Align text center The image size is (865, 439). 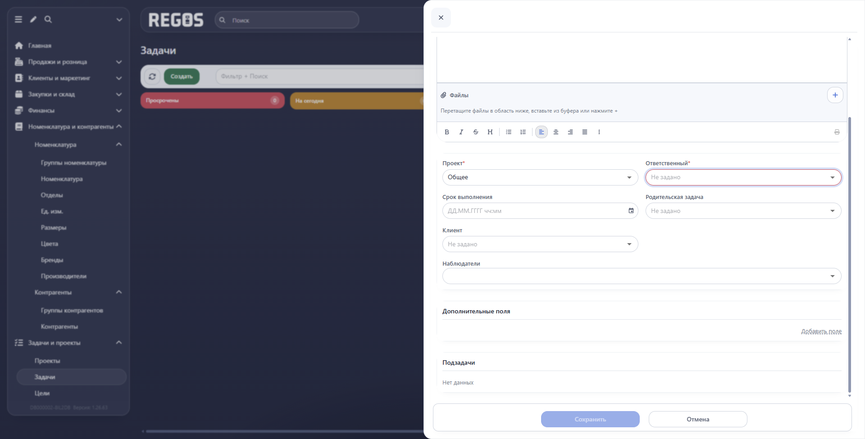click(556, 132)
